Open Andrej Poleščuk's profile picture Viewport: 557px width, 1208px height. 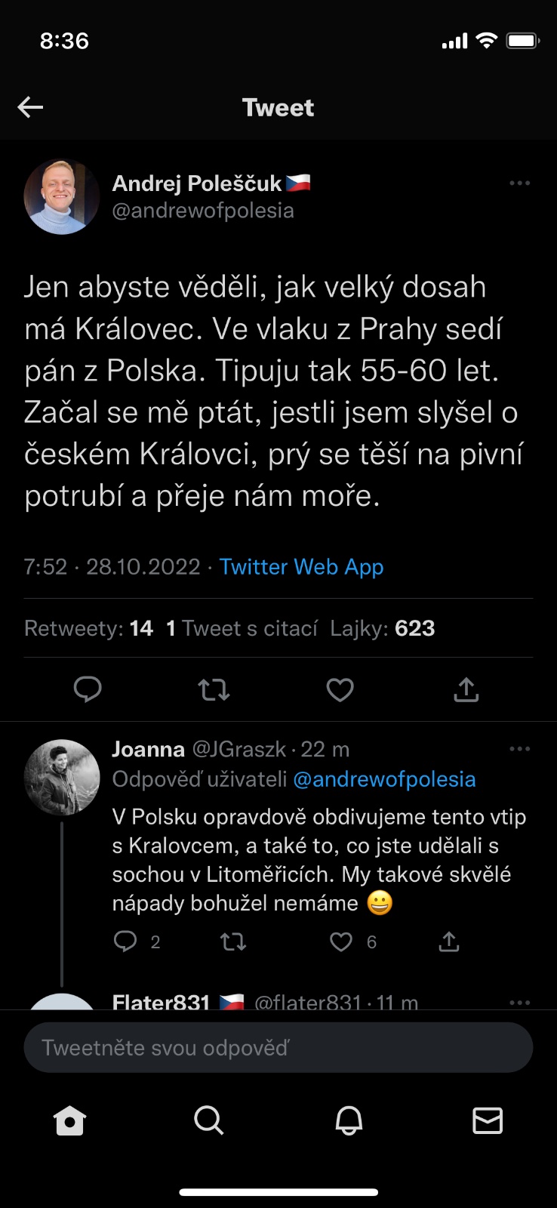[x=62, y=197]
